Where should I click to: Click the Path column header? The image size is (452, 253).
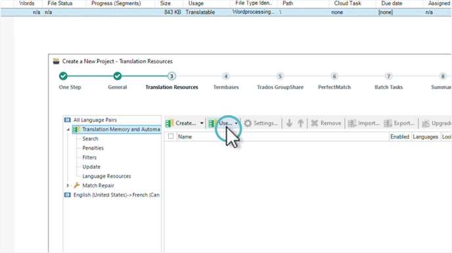[x=288, y=3]
